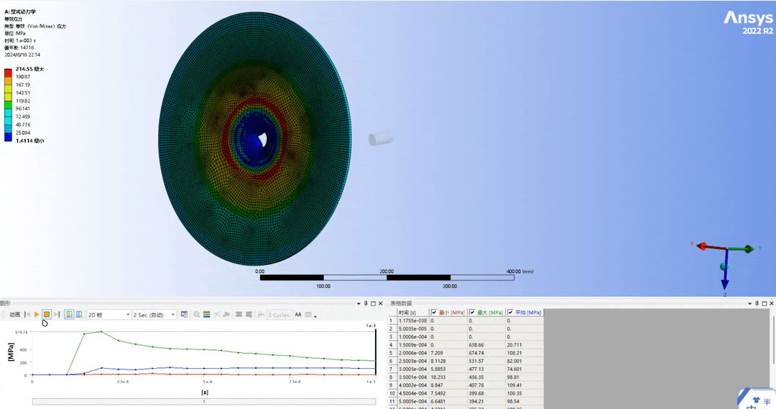Click the magnifier zoom icon in graph toolbar
776x409 pixels.
[x=196, y=314]
